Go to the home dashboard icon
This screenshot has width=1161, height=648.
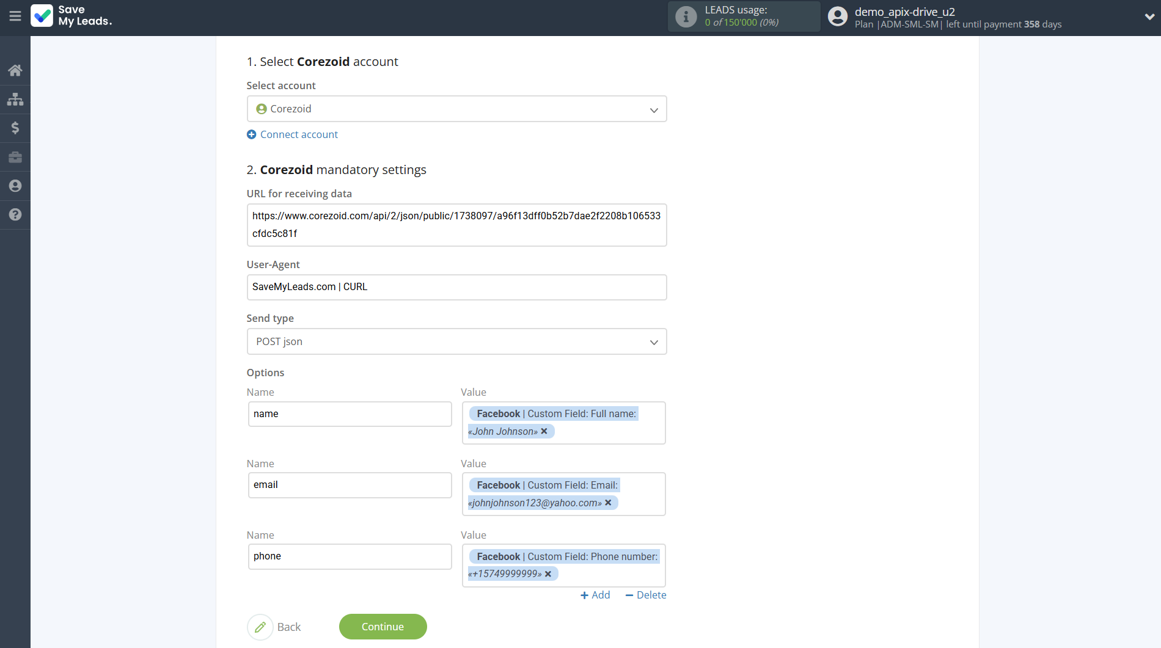point(15,70)
